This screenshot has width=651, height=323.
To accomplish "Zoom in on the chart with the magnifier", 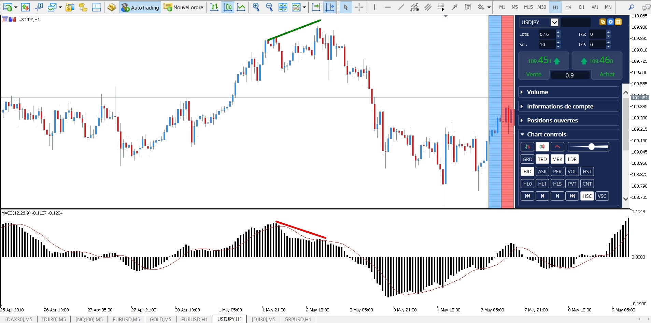I will click(256, 7).
